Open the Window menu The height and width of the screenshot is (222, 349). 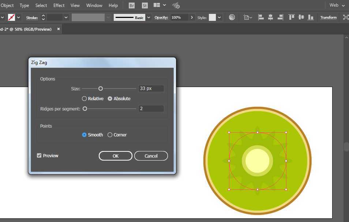click(94, 5)
